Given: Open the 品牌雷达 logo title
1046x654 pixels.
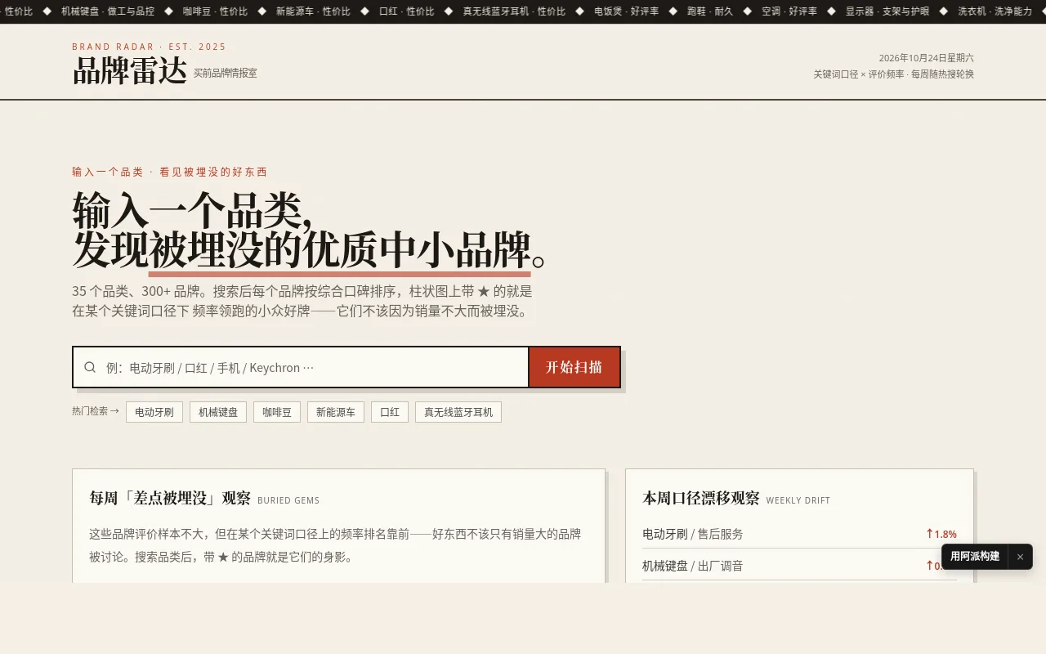Looking at the screenshot, I should pyautogui.click(x=130, y=71).
